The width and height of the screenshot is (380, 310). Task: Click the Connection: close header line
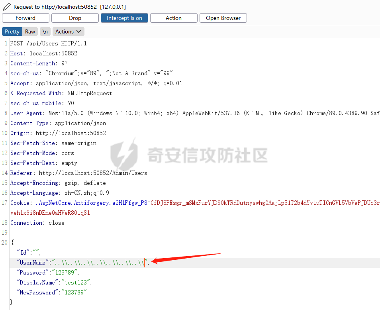coord(37,223)
